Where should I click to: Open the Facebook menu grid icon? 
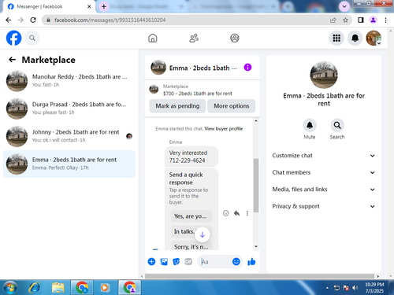coord(336,38)
